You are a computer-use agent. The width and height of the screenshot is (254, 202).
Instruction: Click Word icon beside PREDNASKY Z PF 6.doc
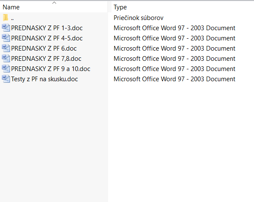pos(6,48)
